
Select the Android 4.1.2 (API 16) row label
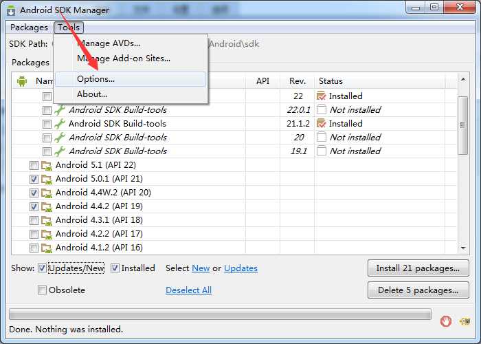point(99,248)
